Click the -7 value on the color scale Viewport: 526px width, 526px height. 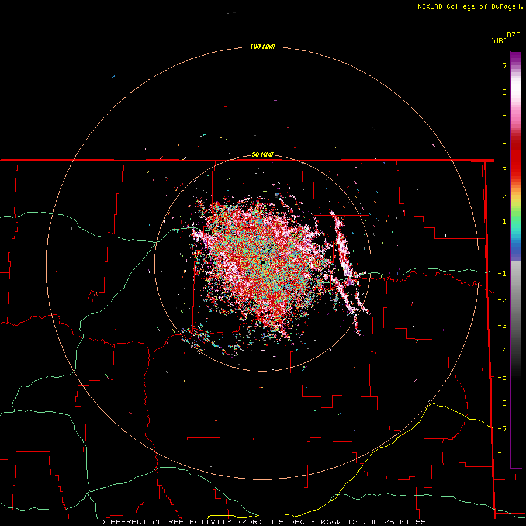502,429
